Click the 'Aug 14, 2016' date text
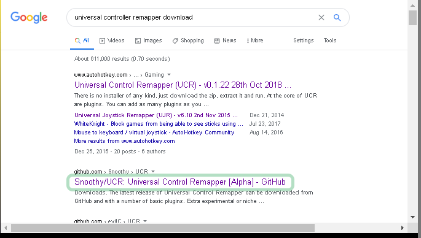Screen dimensions: 421x238 pyautogui.click(x=266, y=132)
